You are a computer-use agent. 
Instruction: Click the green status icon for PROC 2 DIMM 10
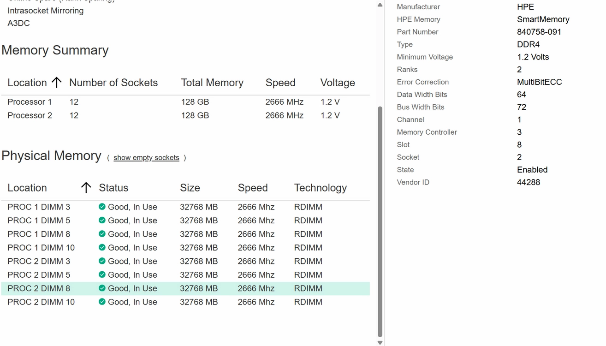click(102, 302)
